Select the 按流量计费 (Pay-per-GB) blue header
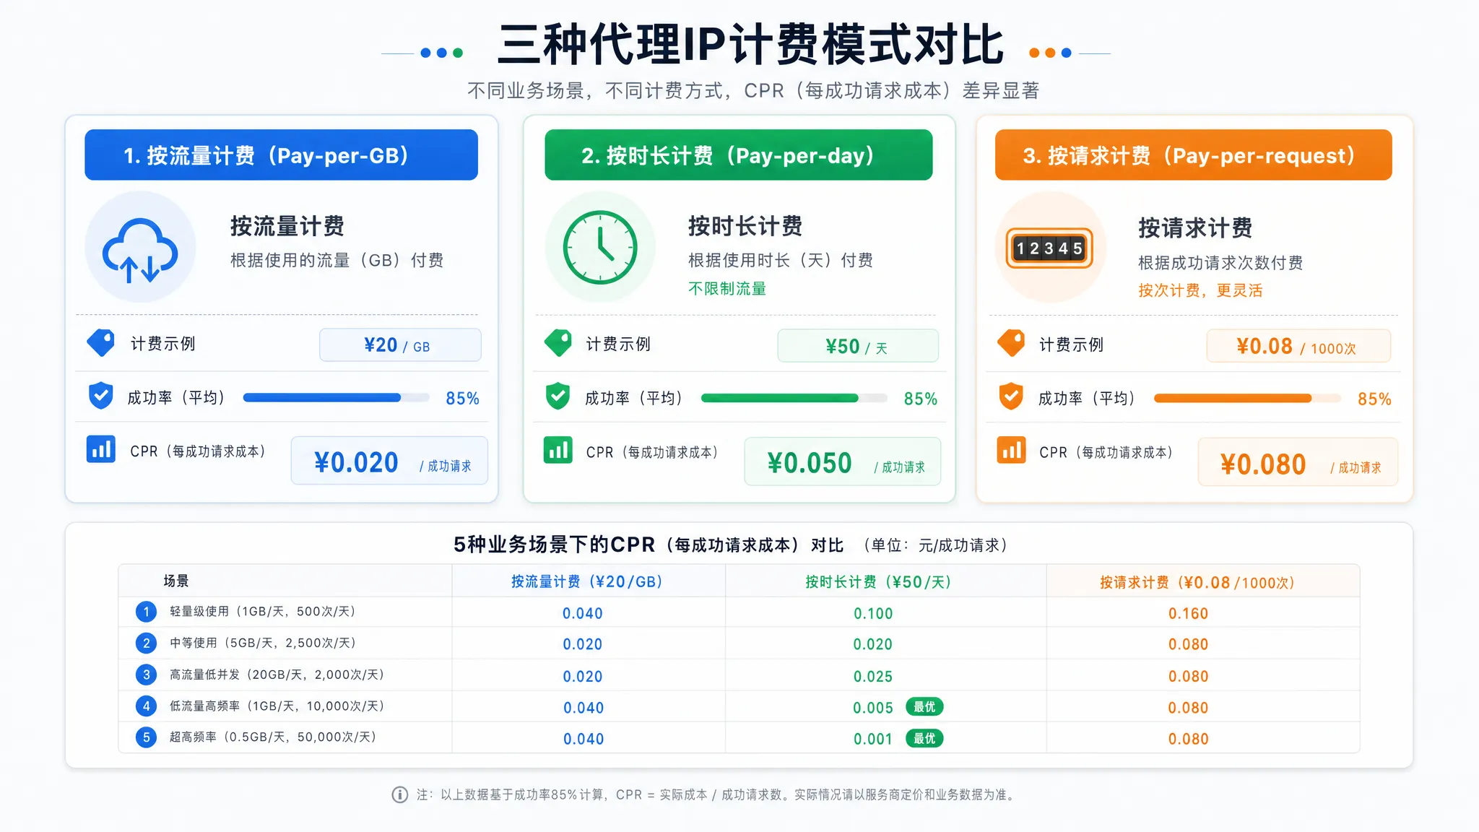This screenshot has width=1479, height=832. [281, 155]
